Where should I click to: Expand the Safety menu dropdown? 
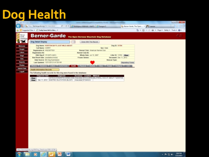pyautogui.click(x=167, y=30)
